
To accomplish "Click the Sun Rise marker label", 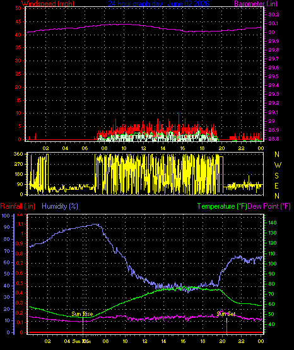I will (x=82, y=314).
